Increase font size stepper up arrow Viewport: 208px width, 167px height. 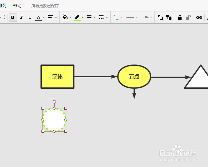click(4, 16)
